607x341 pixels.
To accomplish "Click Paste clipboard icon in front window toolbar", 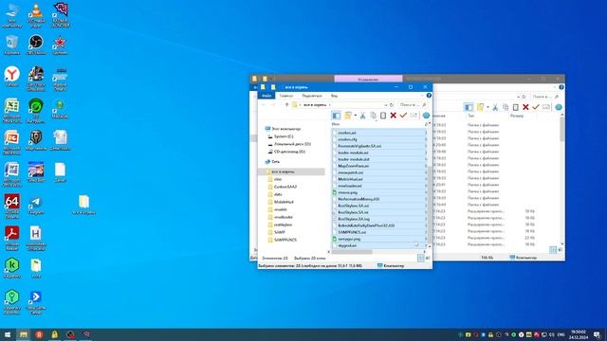I will click(x=383, y=116).
